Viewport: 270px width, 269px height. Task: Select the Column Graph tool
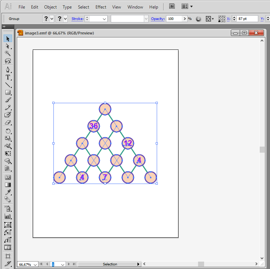(8, 216)
